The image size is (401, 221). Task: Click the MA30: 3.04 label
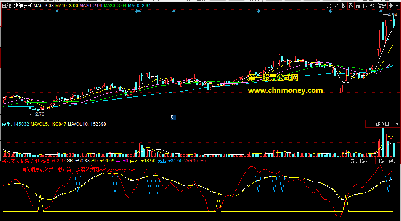click(x=115, y=6)
